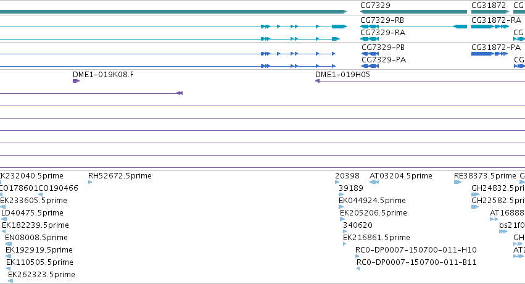Screen dimensions: 525x284
Task: Select the GH24832.5prime EST feature
Action: (475, 194)
